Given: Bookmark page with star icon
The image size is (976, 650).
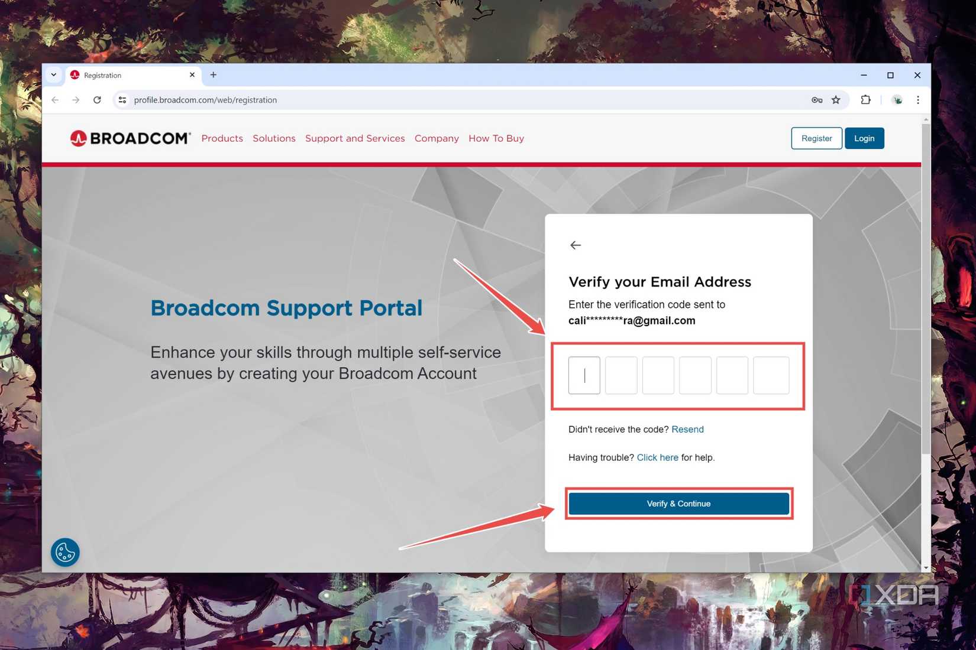Looking at the screenshot, I should (836, 100).
